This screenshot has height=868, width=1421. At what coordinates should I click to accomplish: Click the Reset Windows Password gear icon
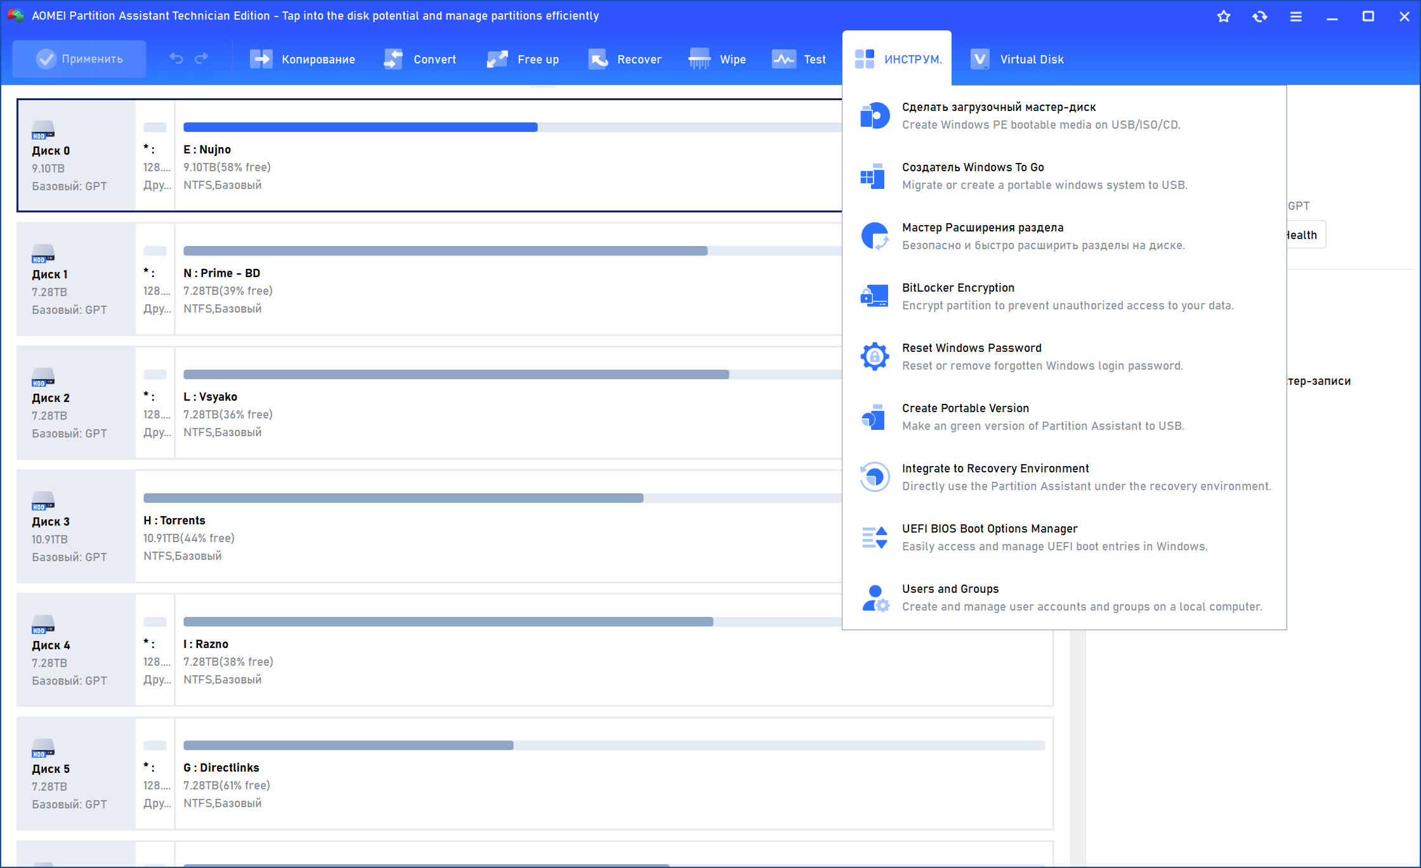(874, 357)
